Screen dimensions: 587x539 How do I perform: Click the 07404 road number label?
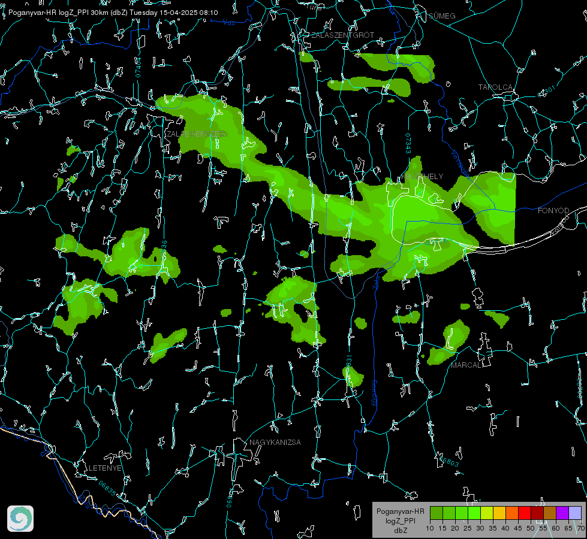(138, 67)
